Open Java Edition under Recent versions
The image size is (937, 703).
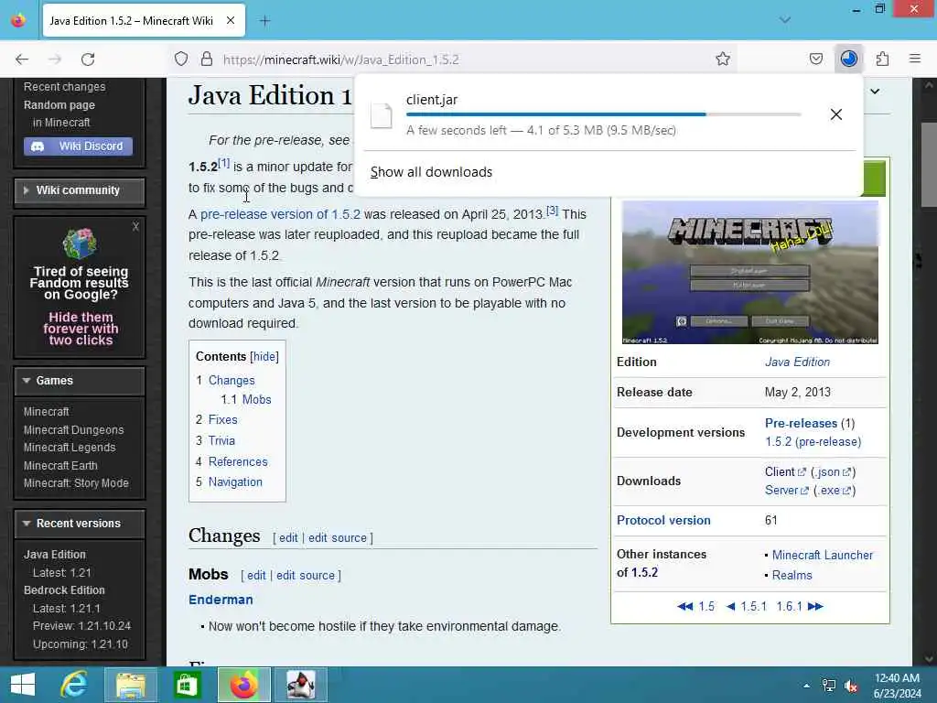point(54,554)
